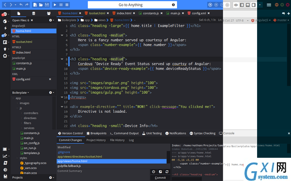Click the chart line icon in the side toolbar
291x181 pixels.
[5, 156]
